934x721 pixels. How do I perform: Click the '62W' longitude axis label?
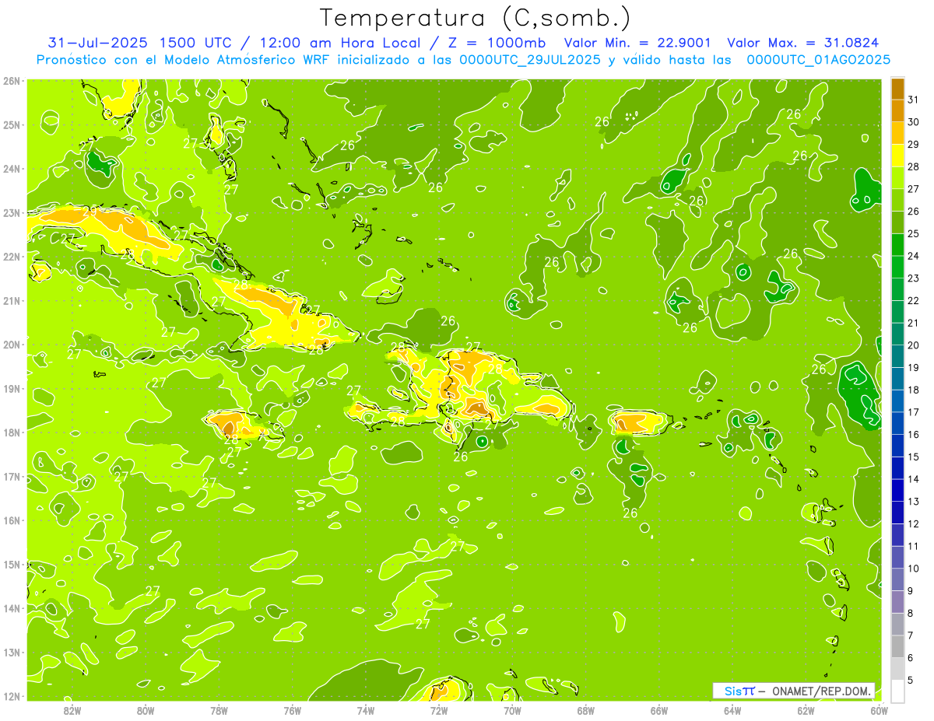pos(806,710)
